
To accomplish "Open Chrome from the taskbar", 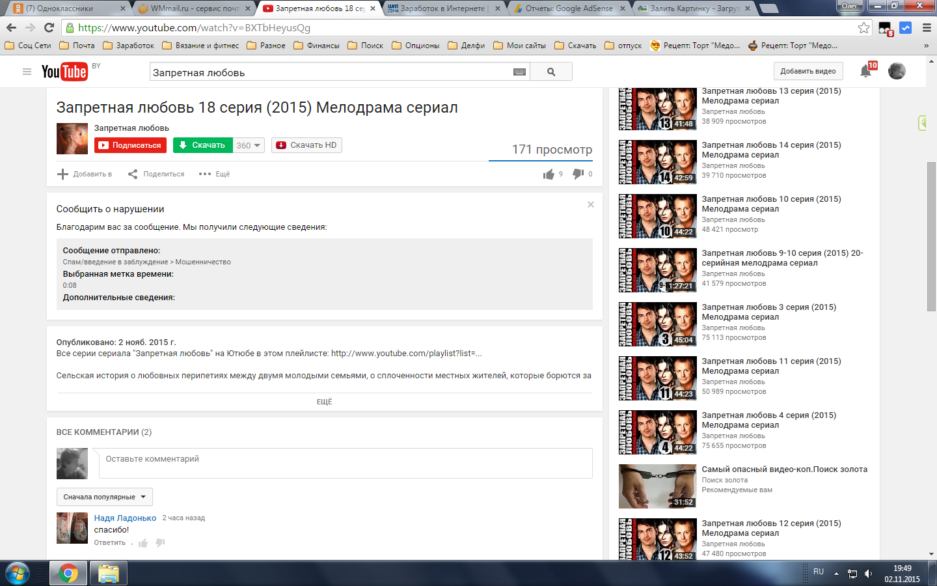I will coord(68,573).
